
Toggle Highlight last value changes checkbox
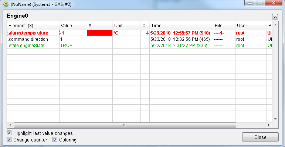point(9,133)
